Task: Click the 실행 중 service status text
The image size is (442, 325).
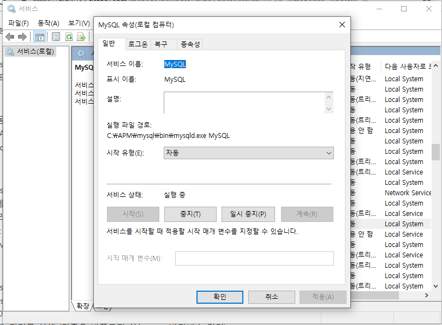Action: [x=175, y=195]
